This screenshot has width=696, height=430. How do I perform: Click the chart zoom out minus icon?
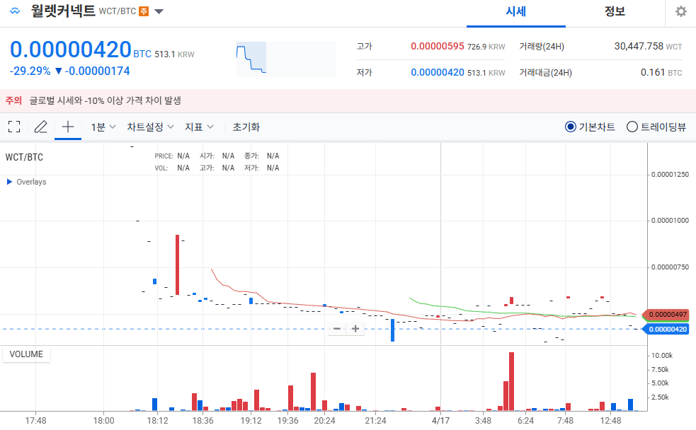tap(336, 328)
